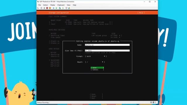Click the dialog title Editing logical volume ubuntu-lv
This screenshot has width=187, height=105.
(x=98, y=41)
